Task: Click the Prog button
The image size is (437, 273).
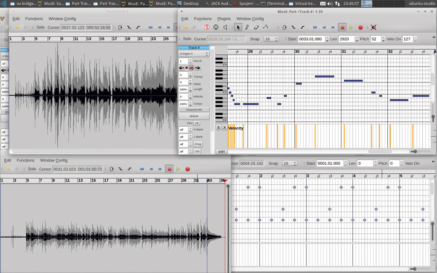Action: (198, 144)
